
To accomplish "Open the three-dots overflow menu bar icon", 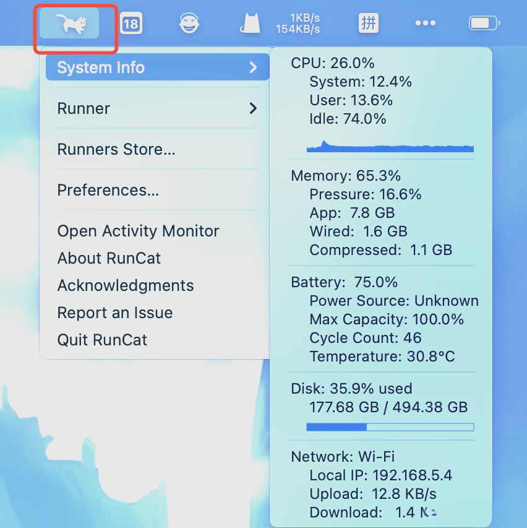I will tap(426, 24).
